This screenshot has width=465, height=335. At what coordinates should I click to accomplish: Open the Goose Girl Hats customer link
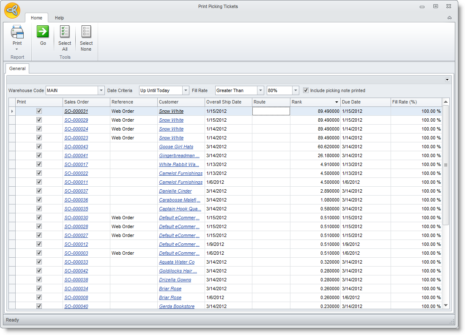176,147
